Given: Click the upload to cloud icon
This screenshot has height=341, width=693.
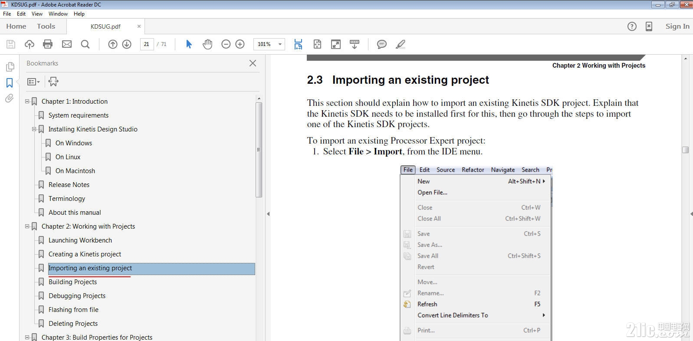Looking at the screenshot, I should click(x=29, y=44).
